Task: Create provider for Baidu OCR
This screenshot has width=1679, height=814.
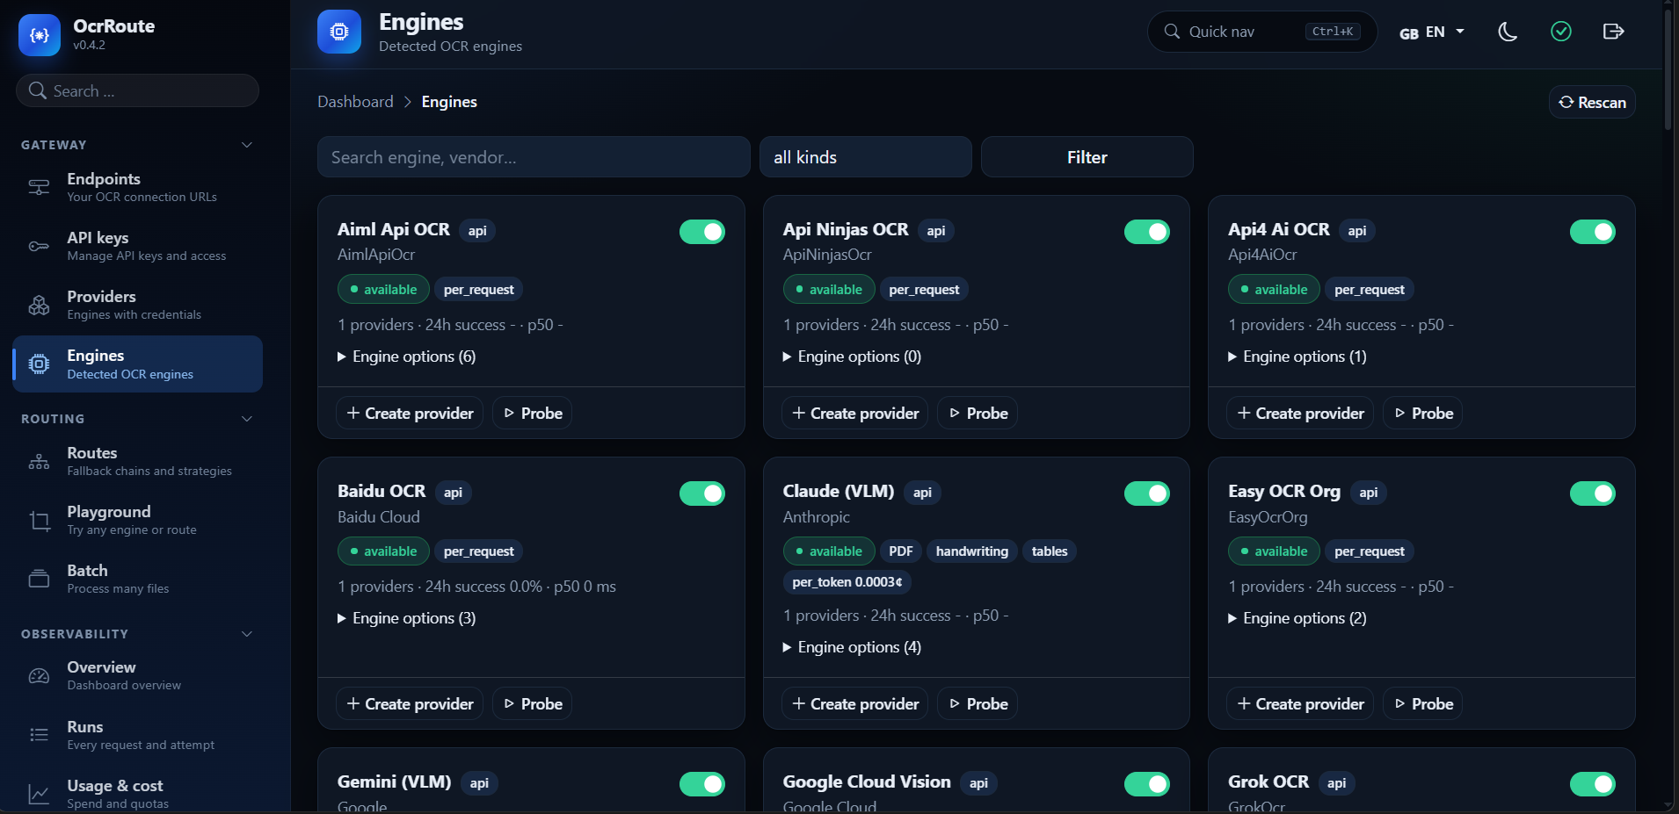Action: click(x=410, y=703)
